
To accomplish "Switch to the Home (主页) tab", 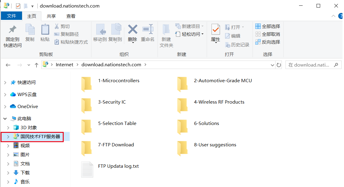I will (32, 16).
